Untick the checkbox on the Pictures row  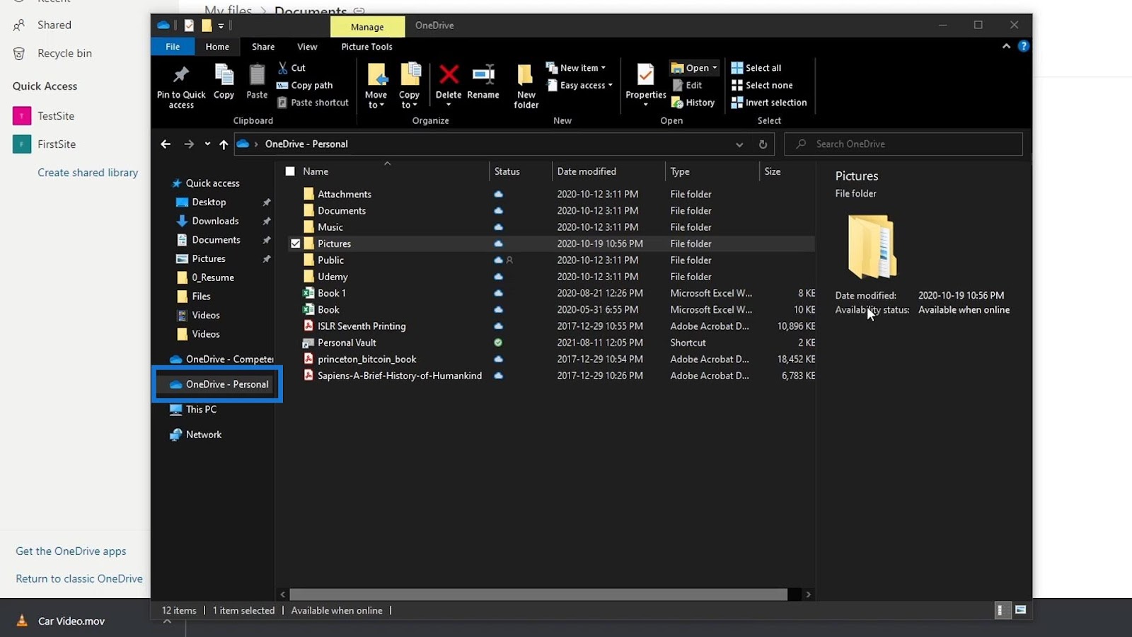[296, 243]
